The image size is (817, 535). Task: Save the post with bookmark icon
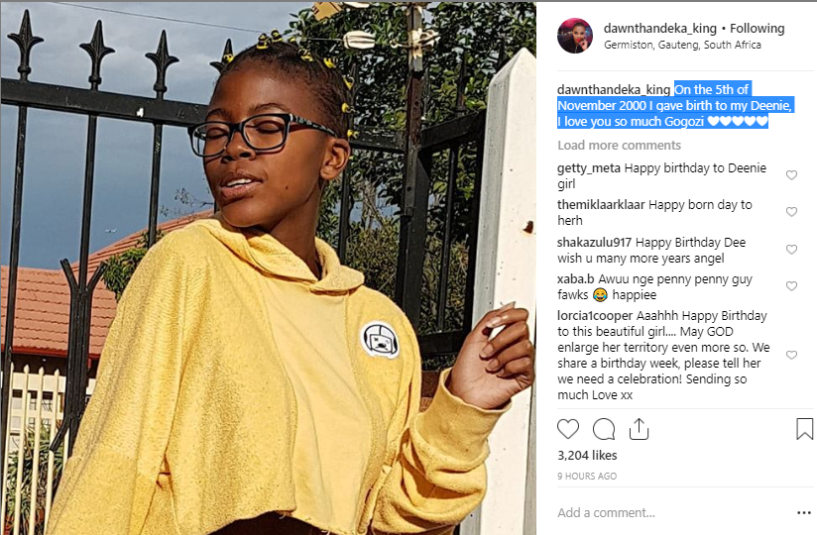coord(804,429)
